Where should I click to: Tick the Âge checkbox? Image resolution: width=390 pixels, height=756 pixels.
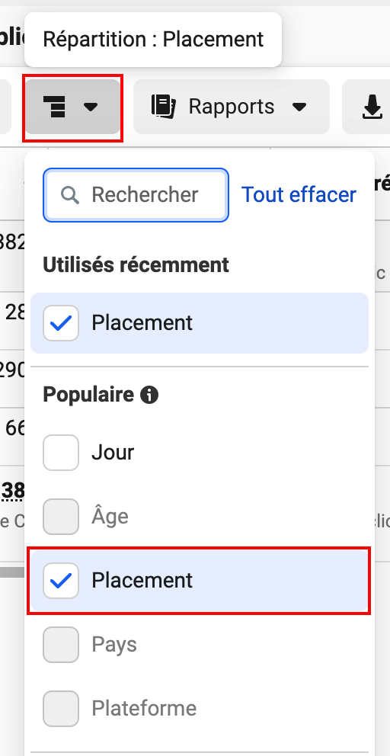61,517
